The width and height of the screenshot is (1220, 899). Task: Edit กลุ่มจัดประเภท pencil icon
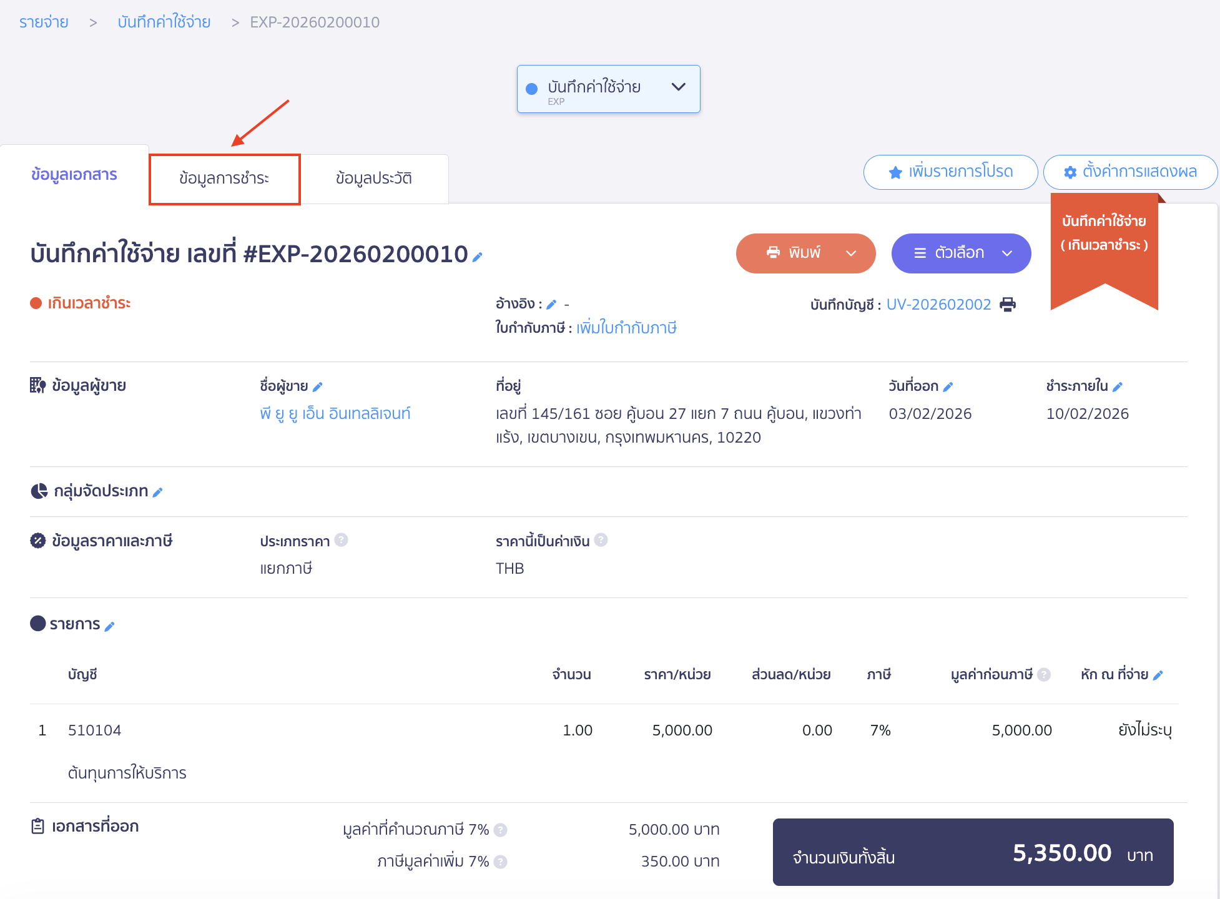(x=158, y=493)
